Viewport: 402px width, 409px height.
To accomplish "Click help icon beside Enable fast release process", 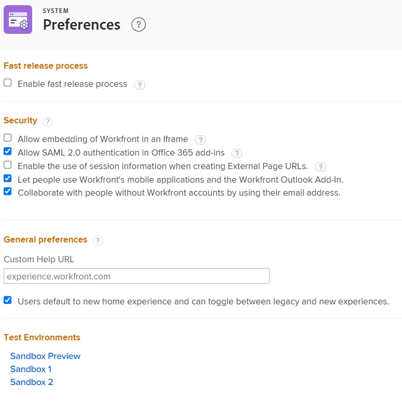I will (139, 85).
